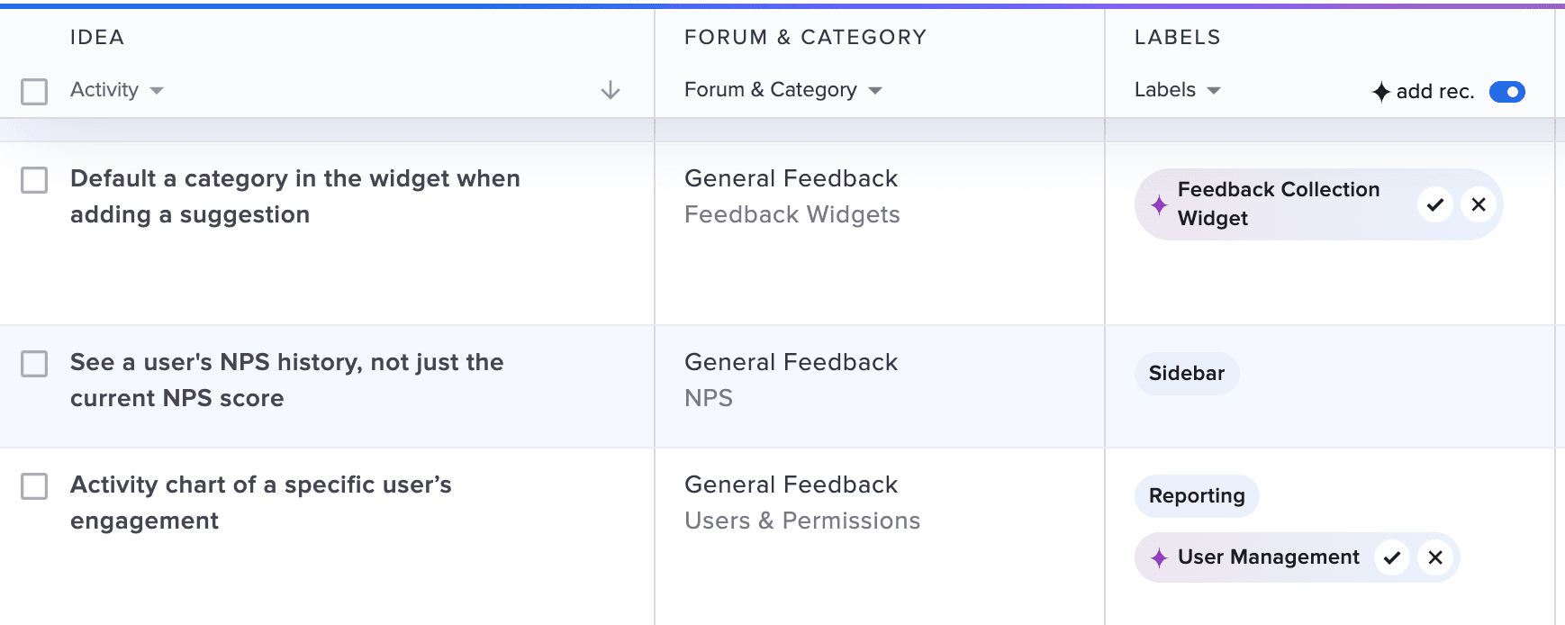The image size is (1565, 625).
Task: Select the checkbox for the NPS history idea
Action: [x=34, y=364]
